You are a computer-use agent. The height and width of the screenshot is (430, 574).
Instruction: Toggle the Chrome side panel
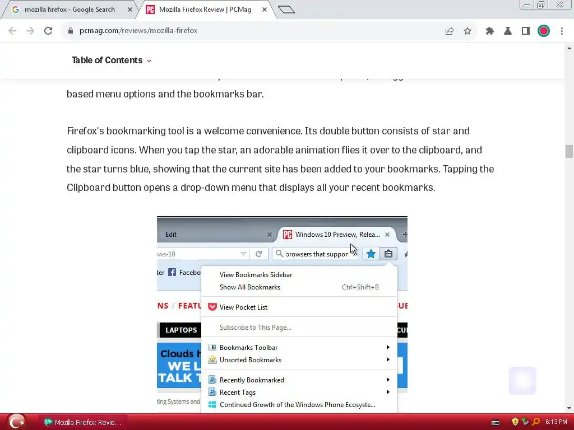coord(526,31)
